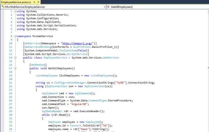Collapse the GetAllEmployees method block

15,68
